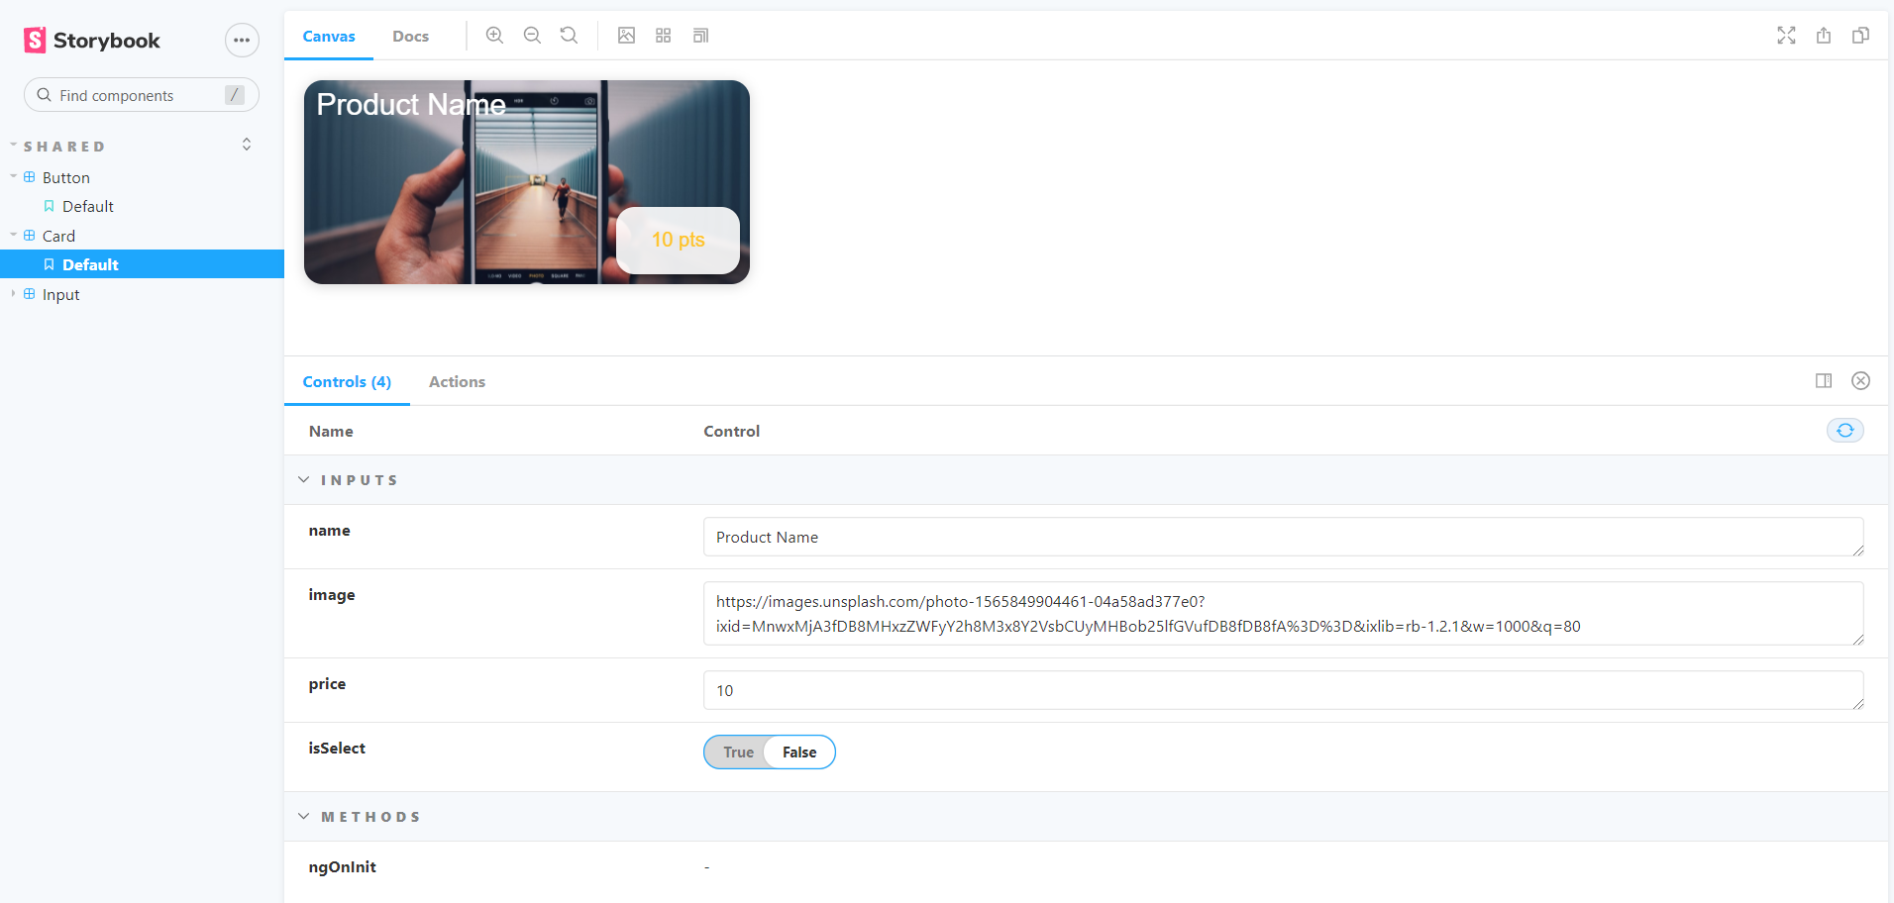Click the 10 pts price badge
Screen dimensions: 1894x903
pos(679,240)
